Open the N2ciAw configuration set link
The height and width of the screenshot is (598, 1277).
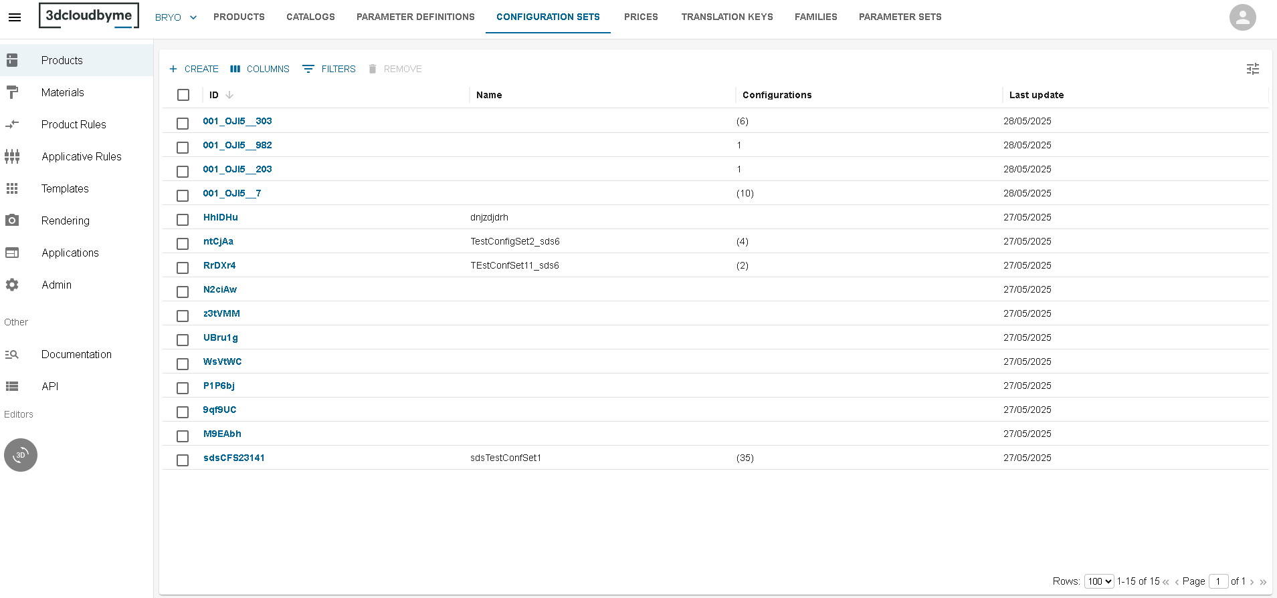220,289
